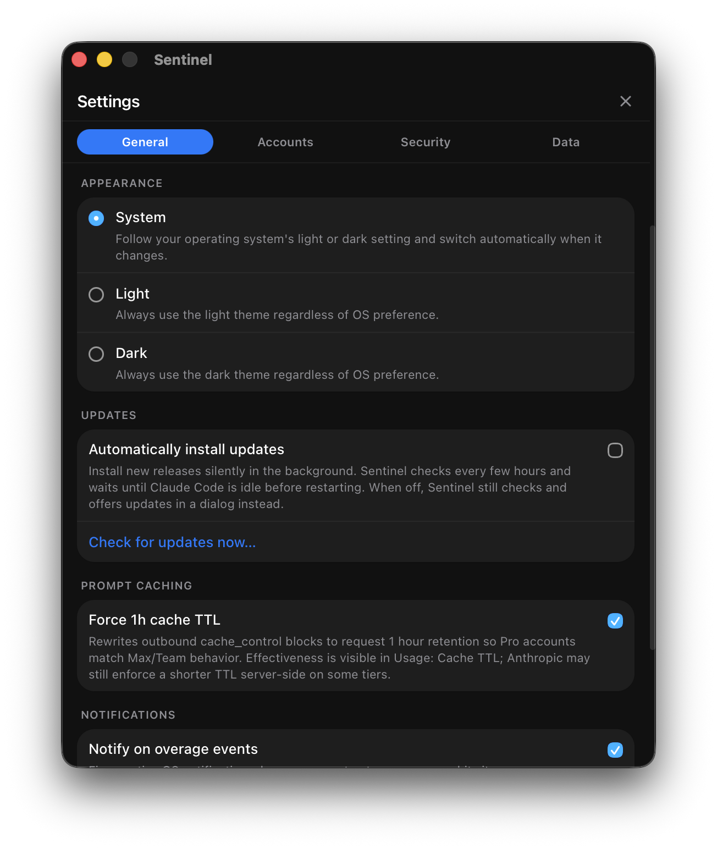Click the Dark theme description text

click(x=277, y=375)
